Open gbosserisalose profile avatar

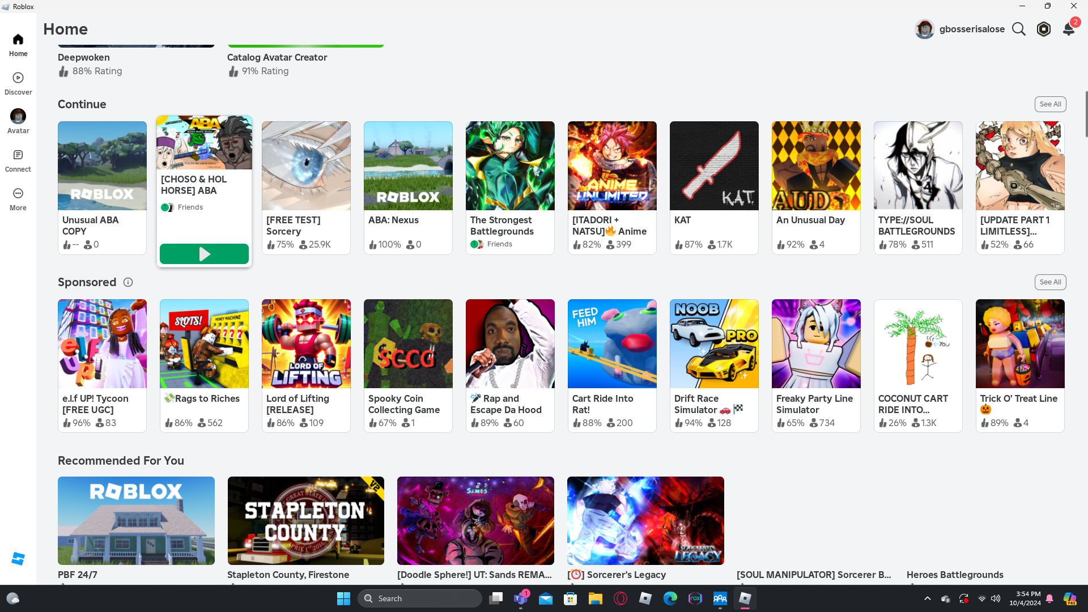coord(925,29)
